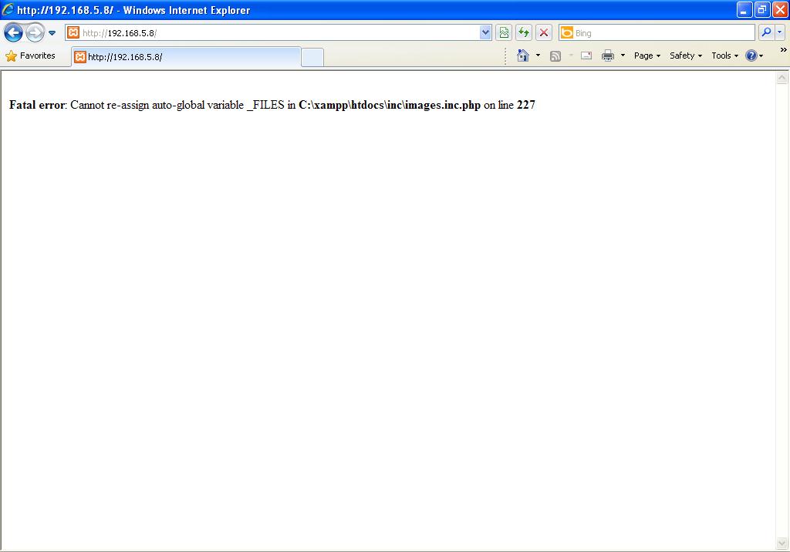Expand the Home button dropdown arrow
The height and width of the screenshot is (552, 790).
(x=538, y=56)
